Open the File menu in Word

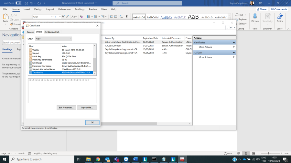coord(5,9)
